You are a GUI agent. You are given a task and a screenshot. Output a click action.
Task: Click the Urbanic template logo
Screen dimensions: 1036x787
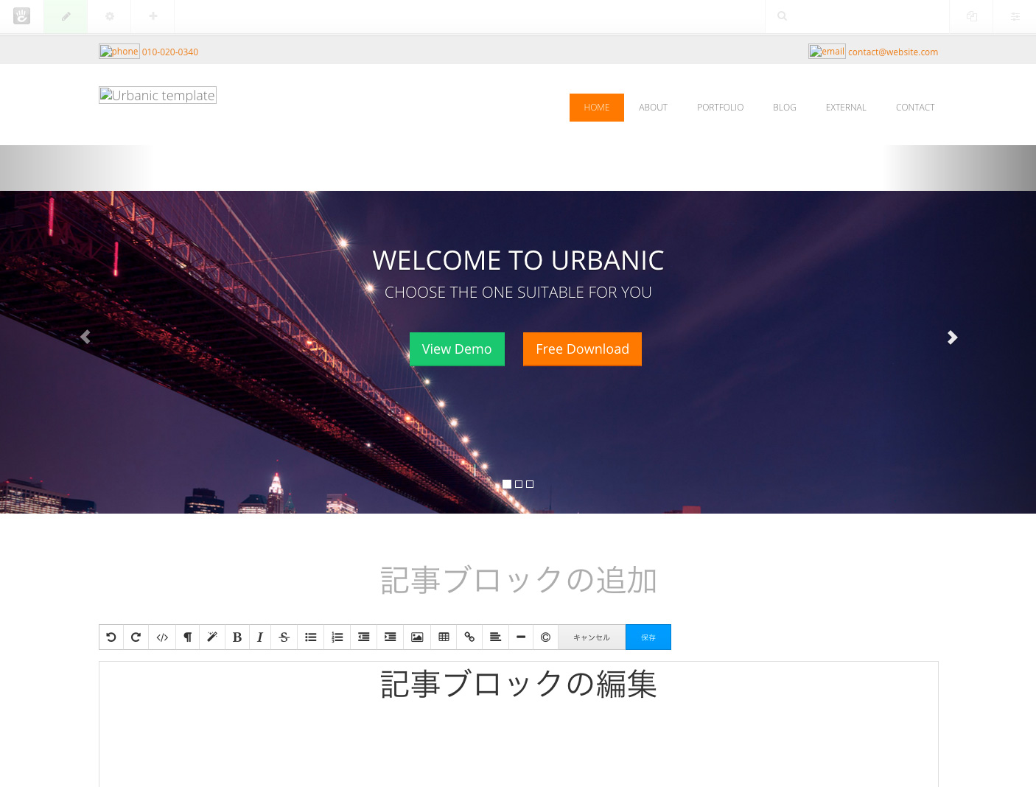click(x=158, y=95)
